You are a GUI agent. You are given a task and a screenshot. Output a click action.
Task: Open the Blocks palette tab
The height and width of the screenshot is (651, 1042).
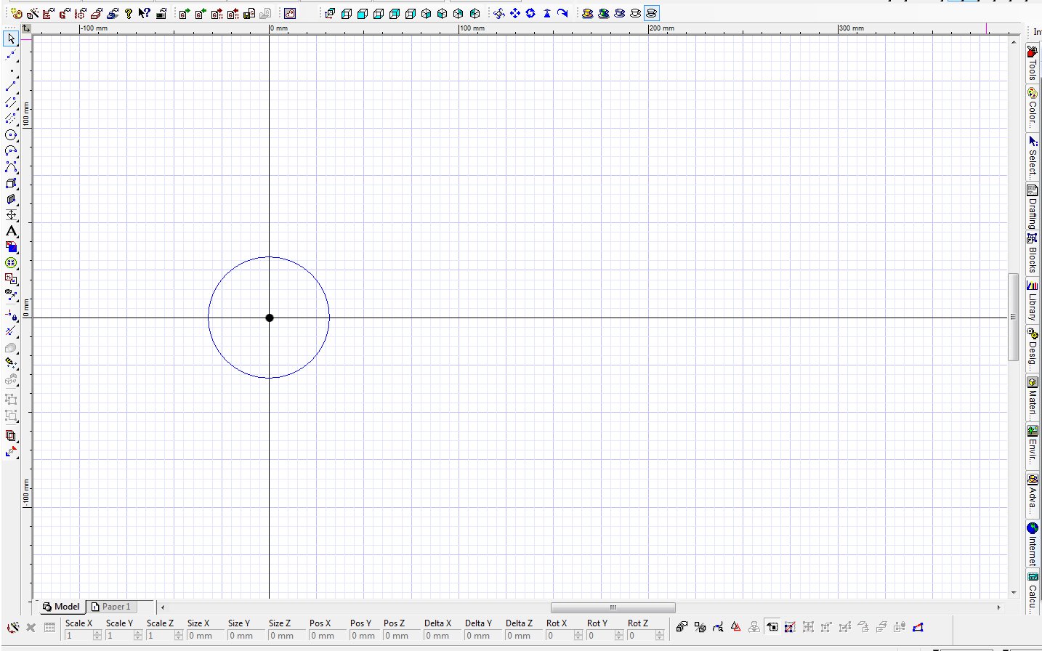1033,253
